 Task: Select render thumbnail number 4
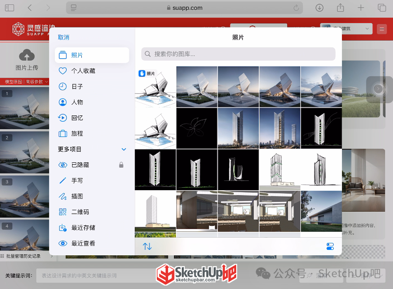click(25, 235)
